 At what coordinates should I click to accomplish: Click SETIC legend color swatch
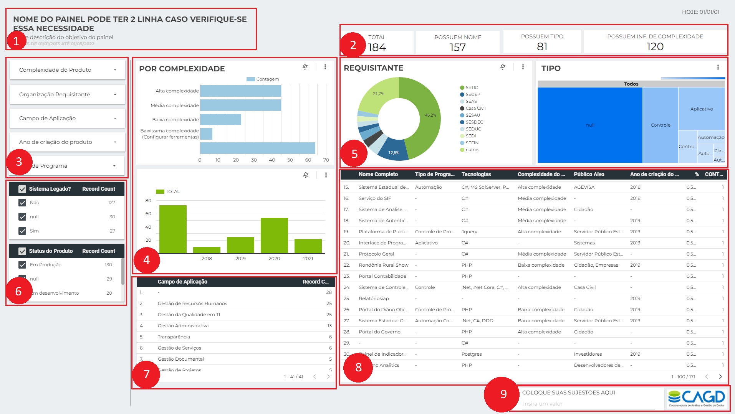point(462,87)
